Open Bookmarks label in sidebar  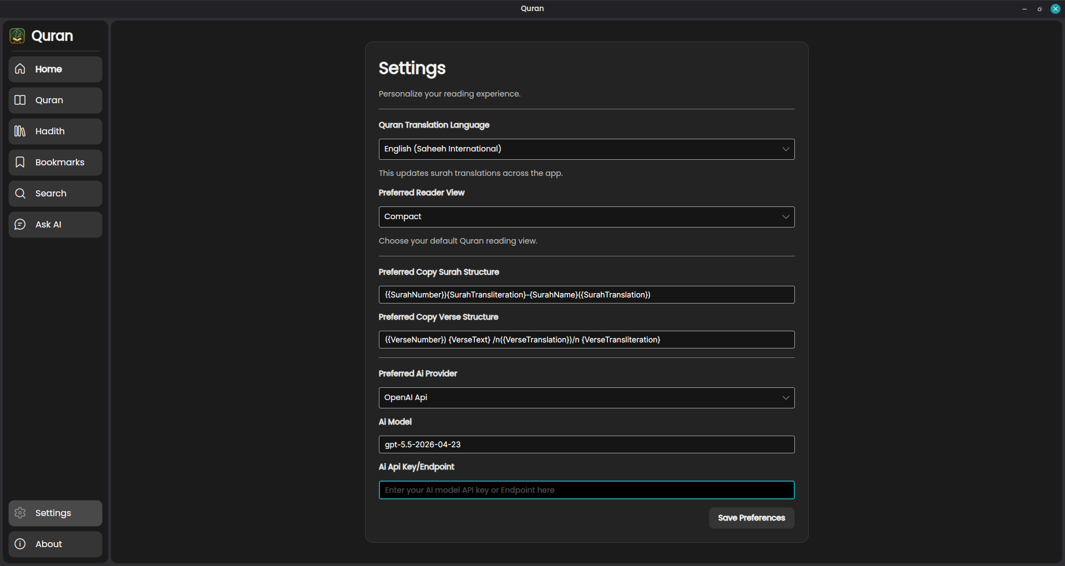coord(60,163)
